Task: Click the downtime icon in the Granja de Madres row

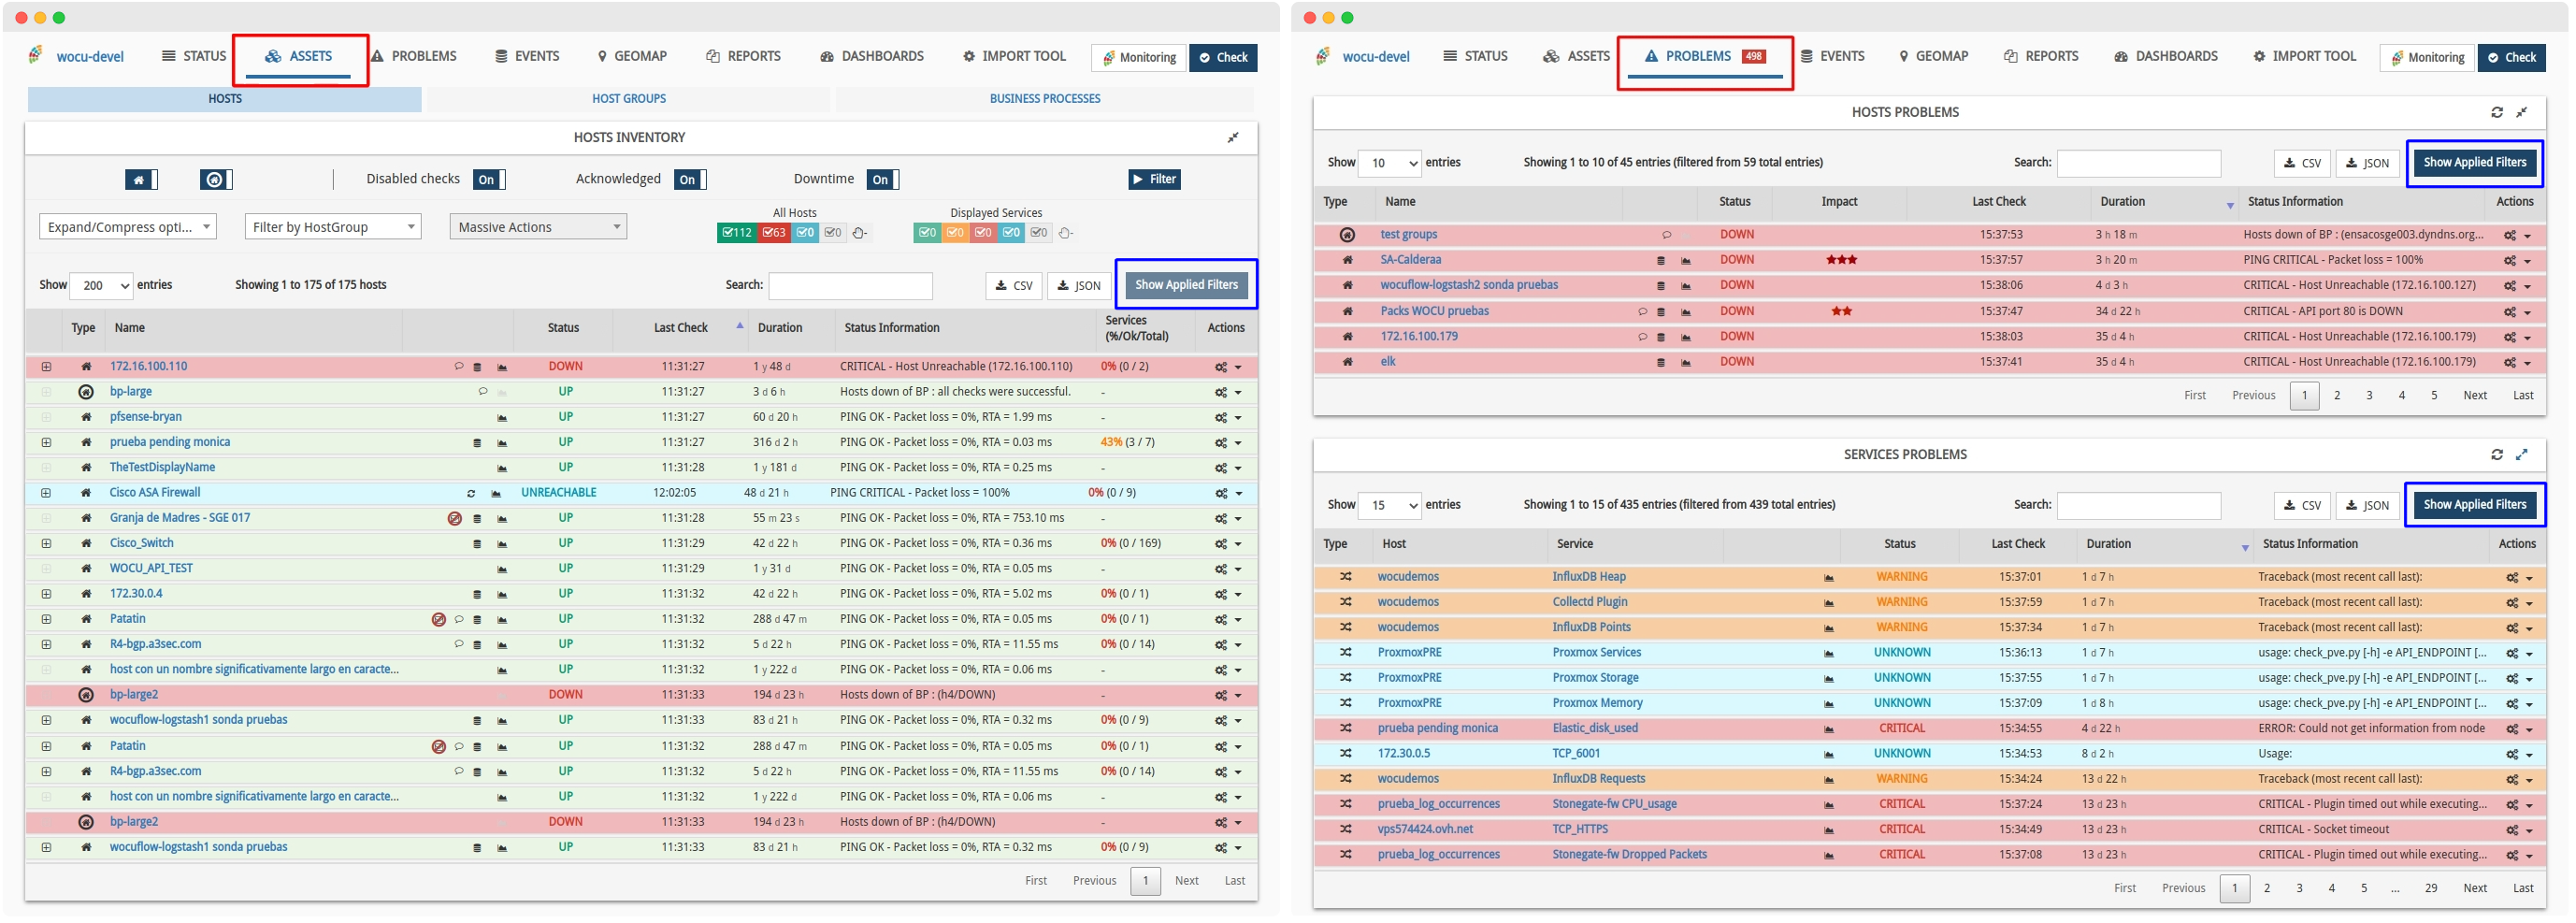Action: tap(455, 519)
